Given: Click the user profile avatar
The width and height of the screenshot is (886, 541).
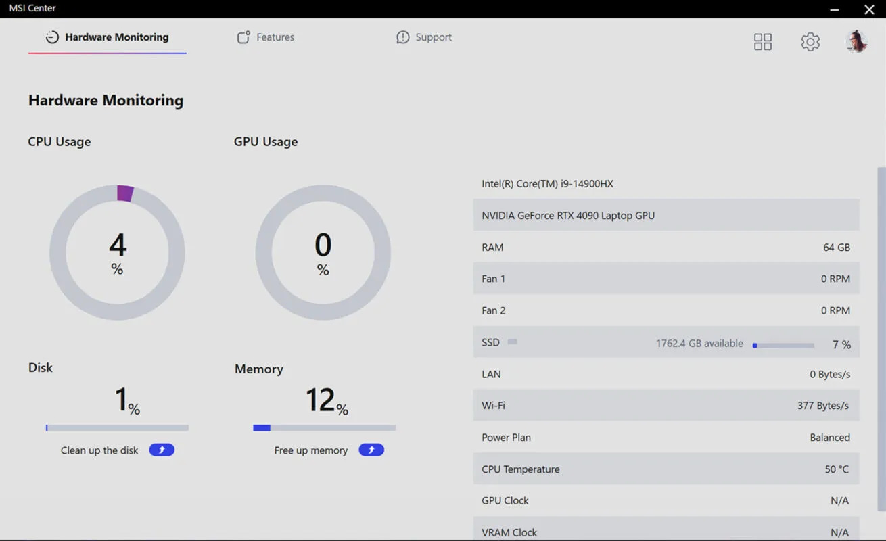Looking at the screenshot, I should point(856,42).
